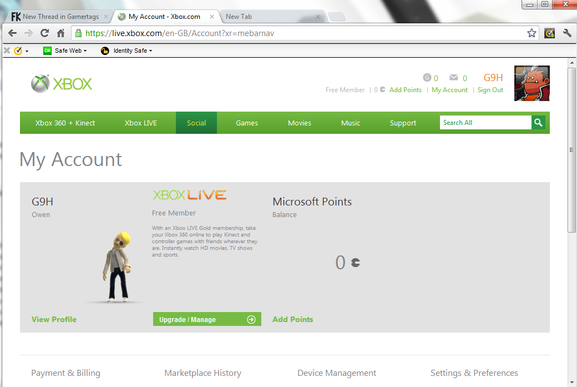This screenshot has width=577, height=387.
Task: Open the Movies menu
Action: pos(300,123)
